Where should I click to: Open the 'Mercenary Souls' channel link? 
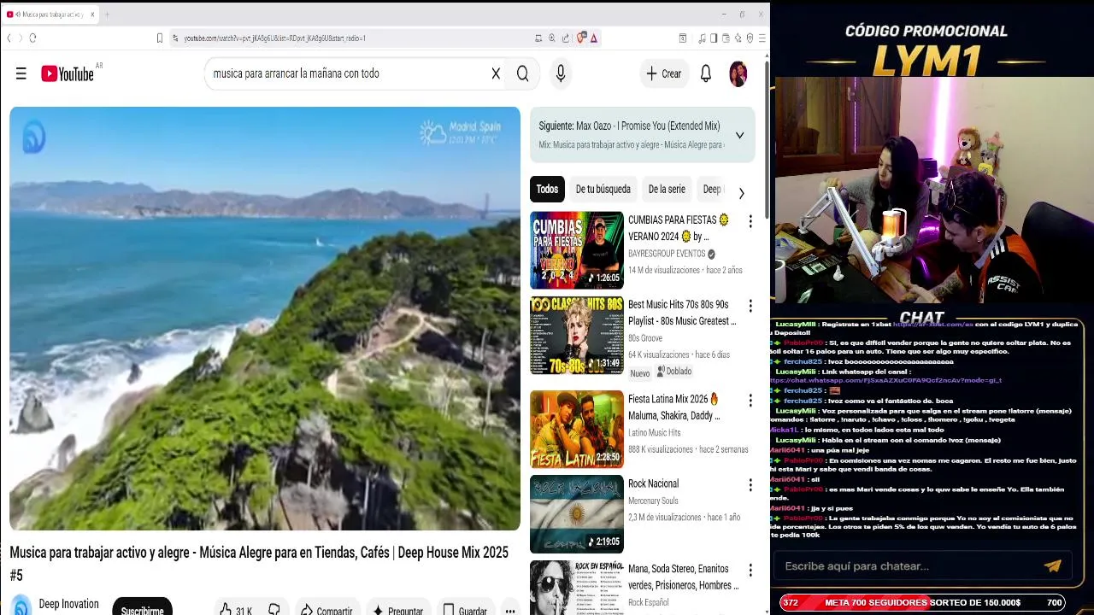point(653,501)
